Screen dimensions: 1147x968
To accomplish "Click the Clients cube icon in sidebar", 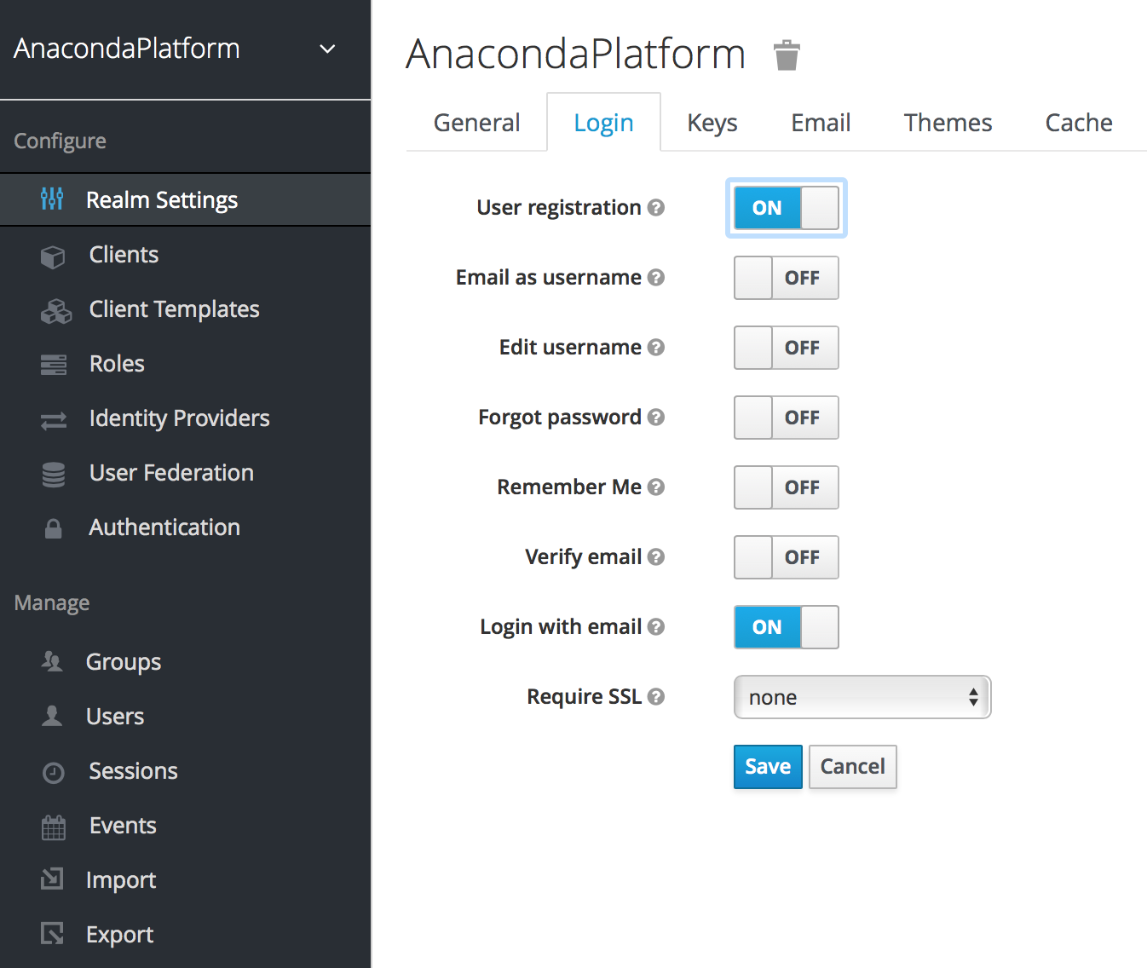I will [53, 256].
